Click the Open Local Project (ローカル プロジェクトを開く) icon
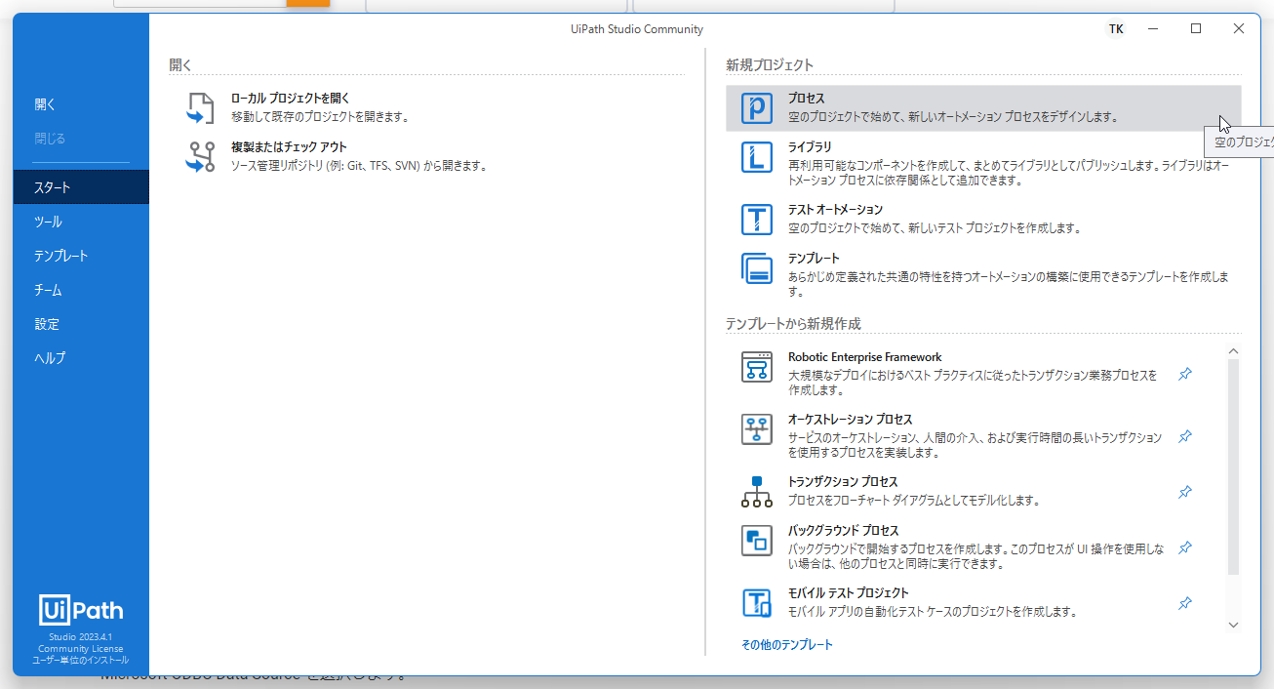The width and height of the screenshot is (1274, 689). 200,108
